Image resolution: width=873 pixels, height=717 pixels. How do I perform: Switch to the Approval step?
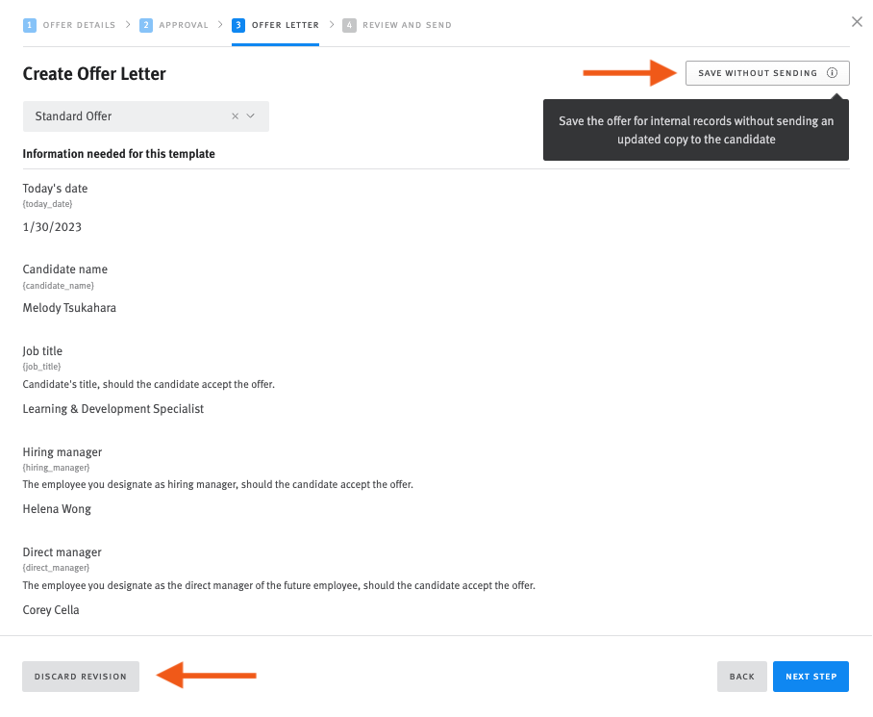[182, 25]
